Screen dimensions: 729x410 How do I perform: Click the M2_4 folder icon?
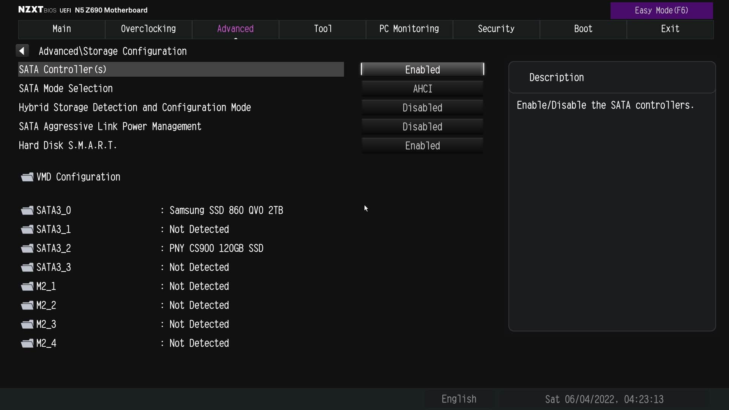[x=27, y=343]
